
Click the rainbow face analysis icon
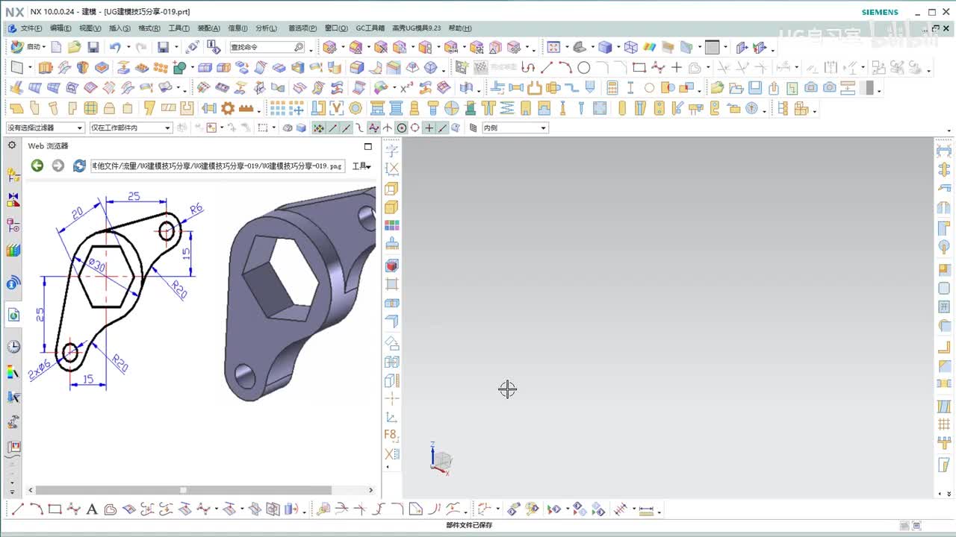pos(650,47)
